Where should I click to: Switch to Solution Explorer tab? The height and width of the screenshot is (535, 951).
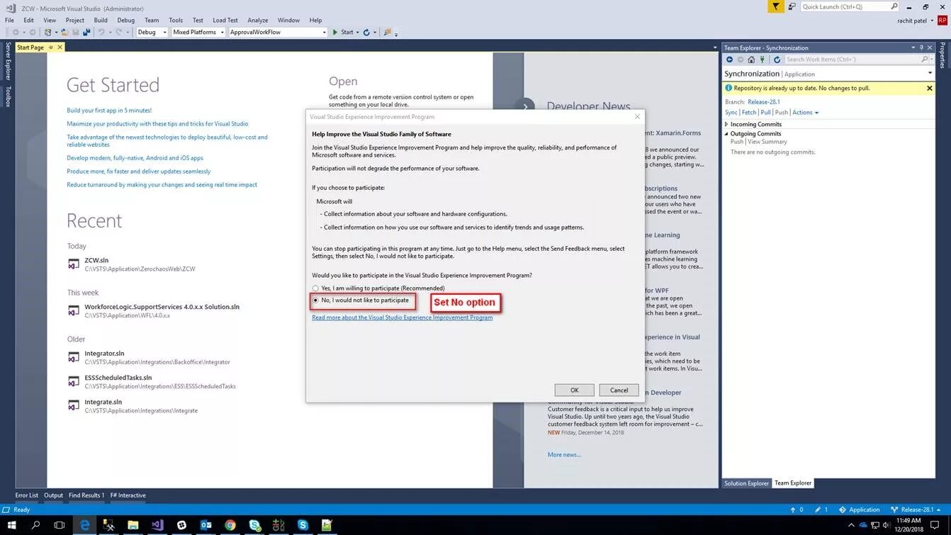coord(746,483)
